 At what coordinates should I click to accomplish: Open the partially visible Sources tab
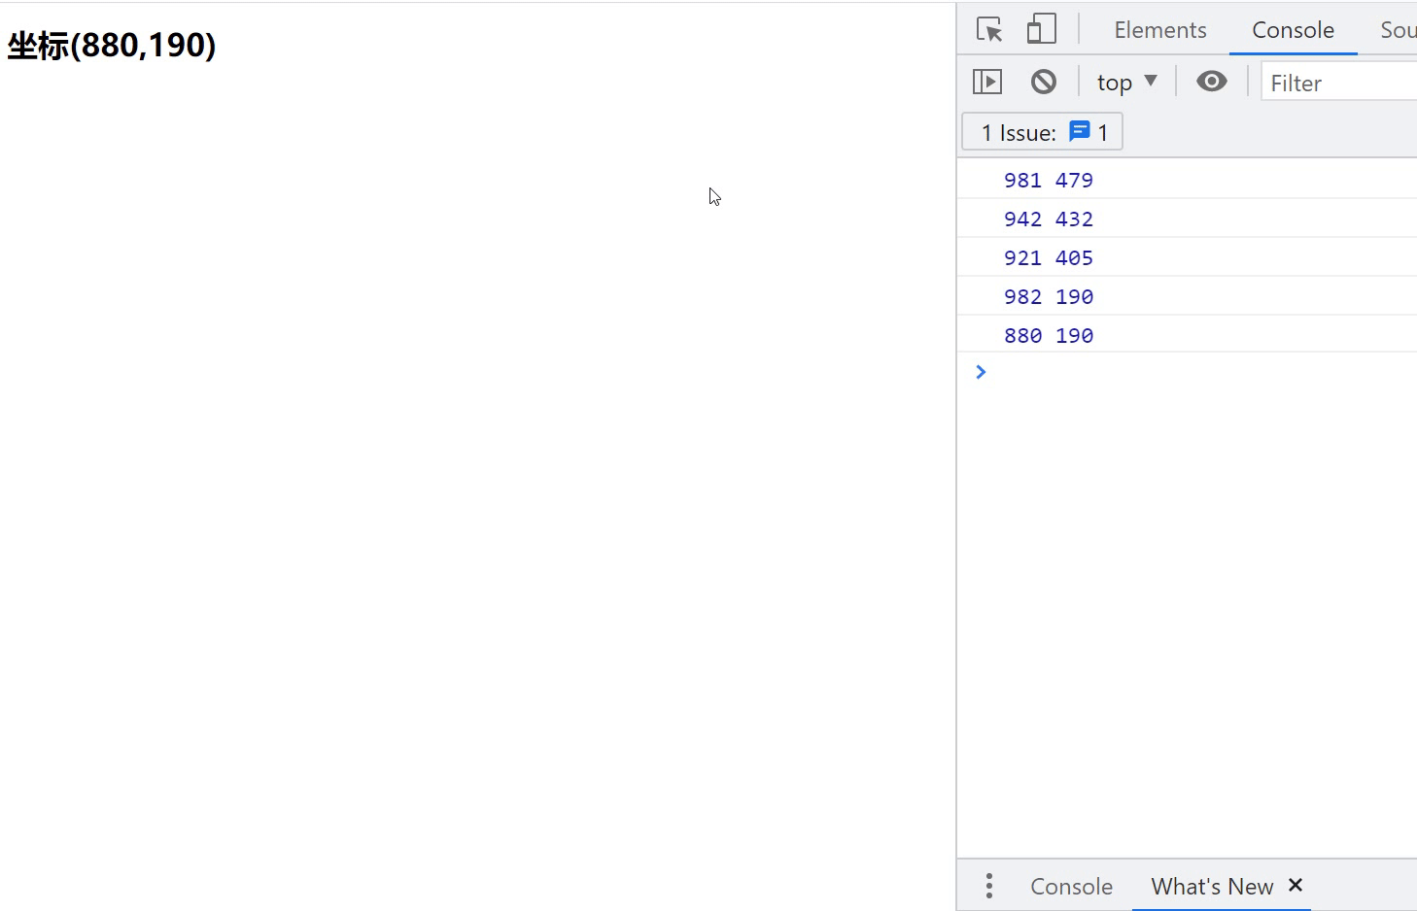(x=1399, y=30)
